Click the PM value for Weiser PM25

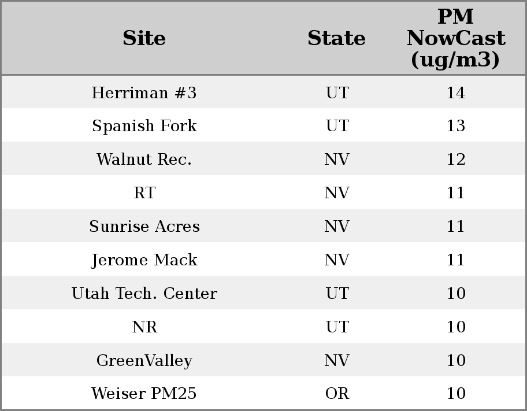455,394
